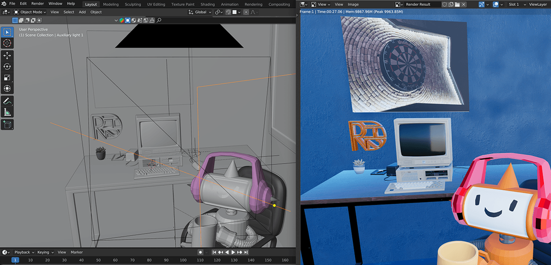The width and height of the screenshot is (551, 265).
Task: Open the 3D viewport editor type menu
Action: [x=6, y=12]
